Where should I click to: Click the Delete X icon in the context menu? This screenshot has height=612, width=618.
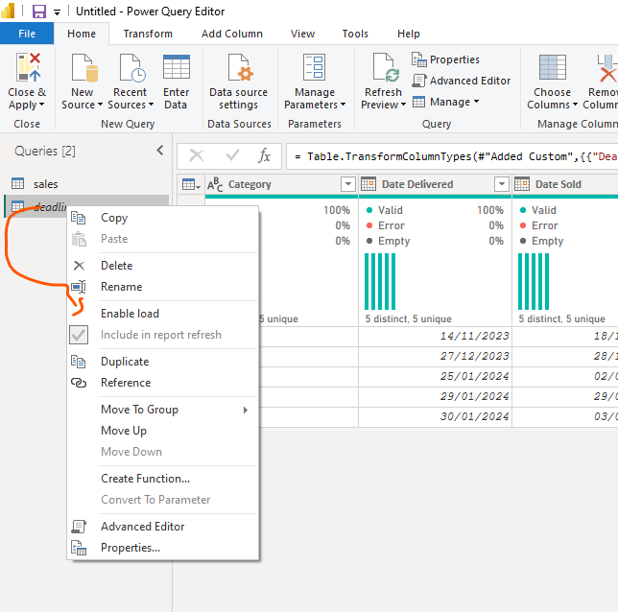point(79,266)
